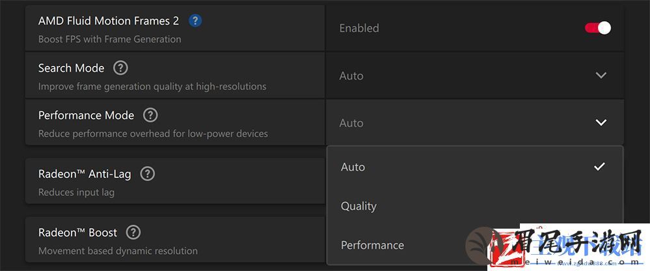
Task: Click the AMD Fluid Motion Frames 2 label
Action: (109, 21)
